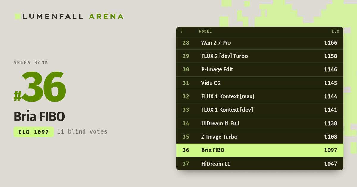Screen dimensions: 357x187
Task: Select the Z-Image Turbo row
Action: (x=260, y=137)
